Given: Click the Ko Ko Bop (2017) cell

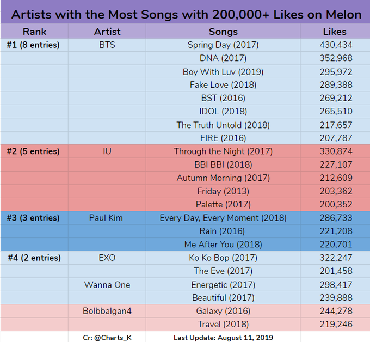Looking at the screenshot, I should [x=223, y=258].
